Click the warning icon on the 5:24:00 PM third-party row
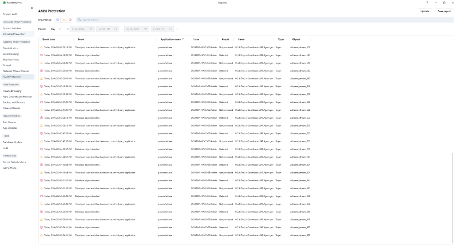 (x=42, y=204)
